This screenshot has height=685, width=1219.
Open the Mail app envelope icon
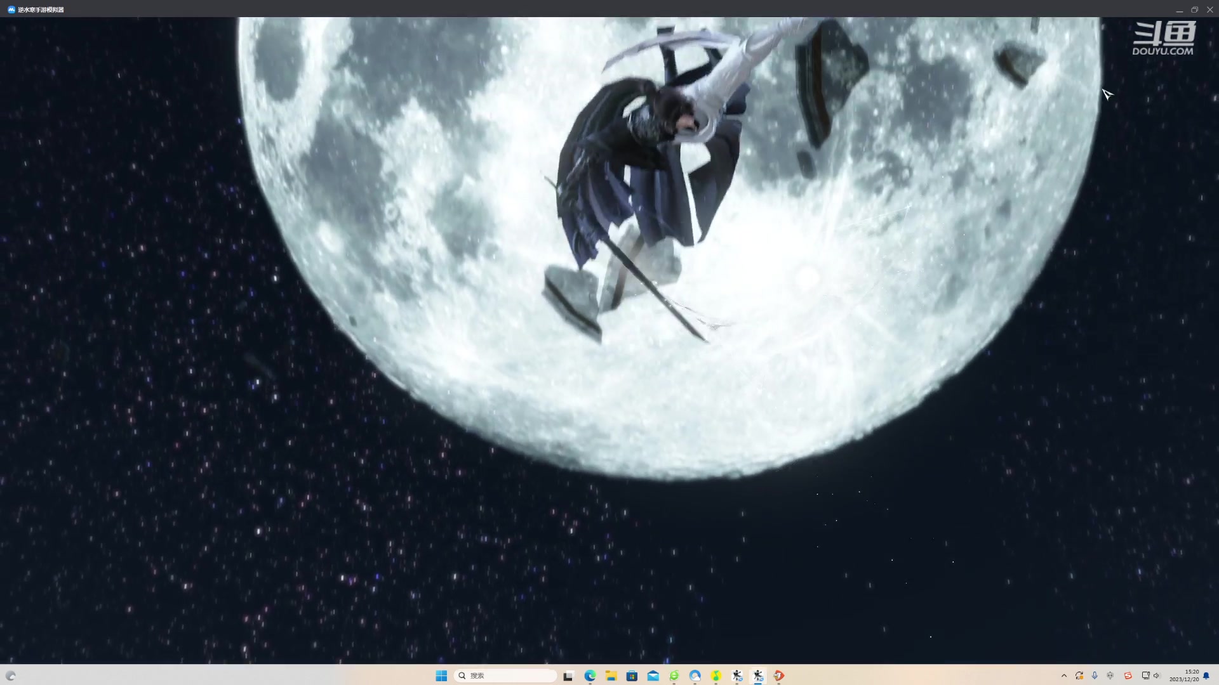pos(653,675)
